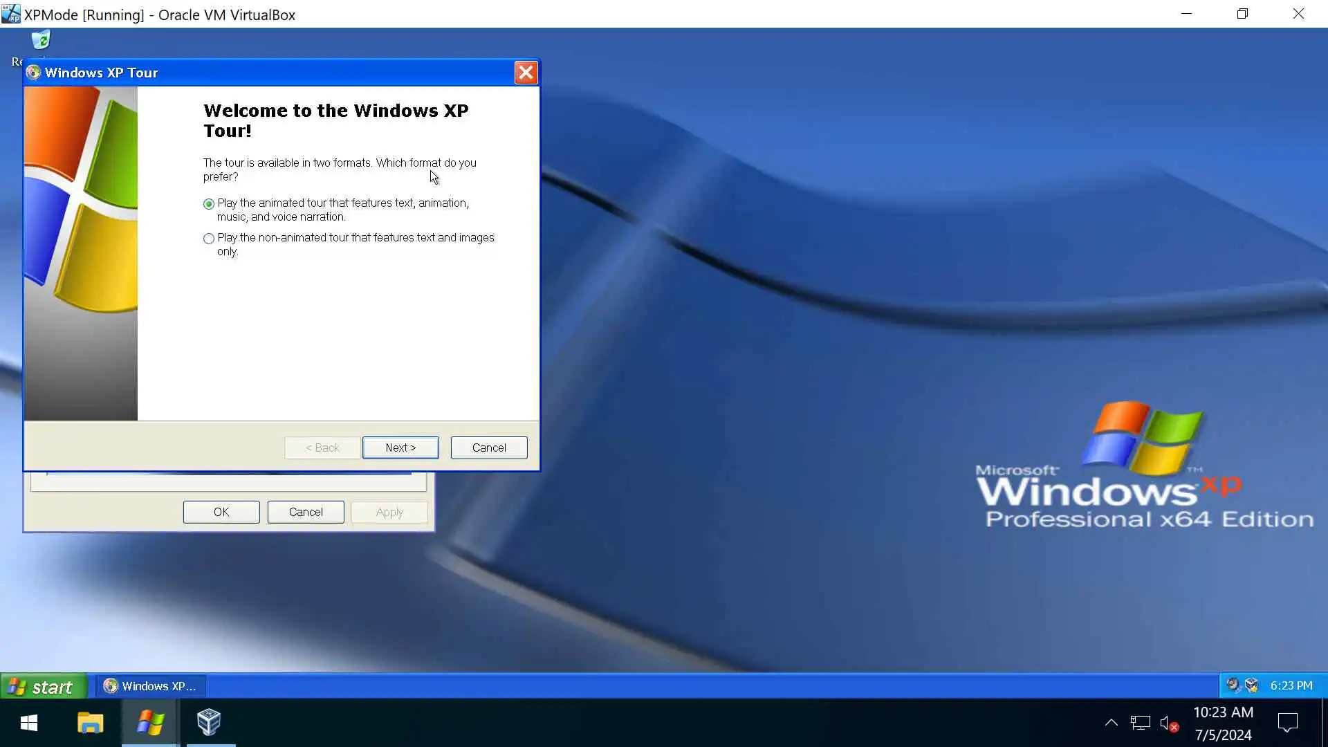
Task: Cancel the Windows XP Tour wizard
Action: tap(488, 448)
